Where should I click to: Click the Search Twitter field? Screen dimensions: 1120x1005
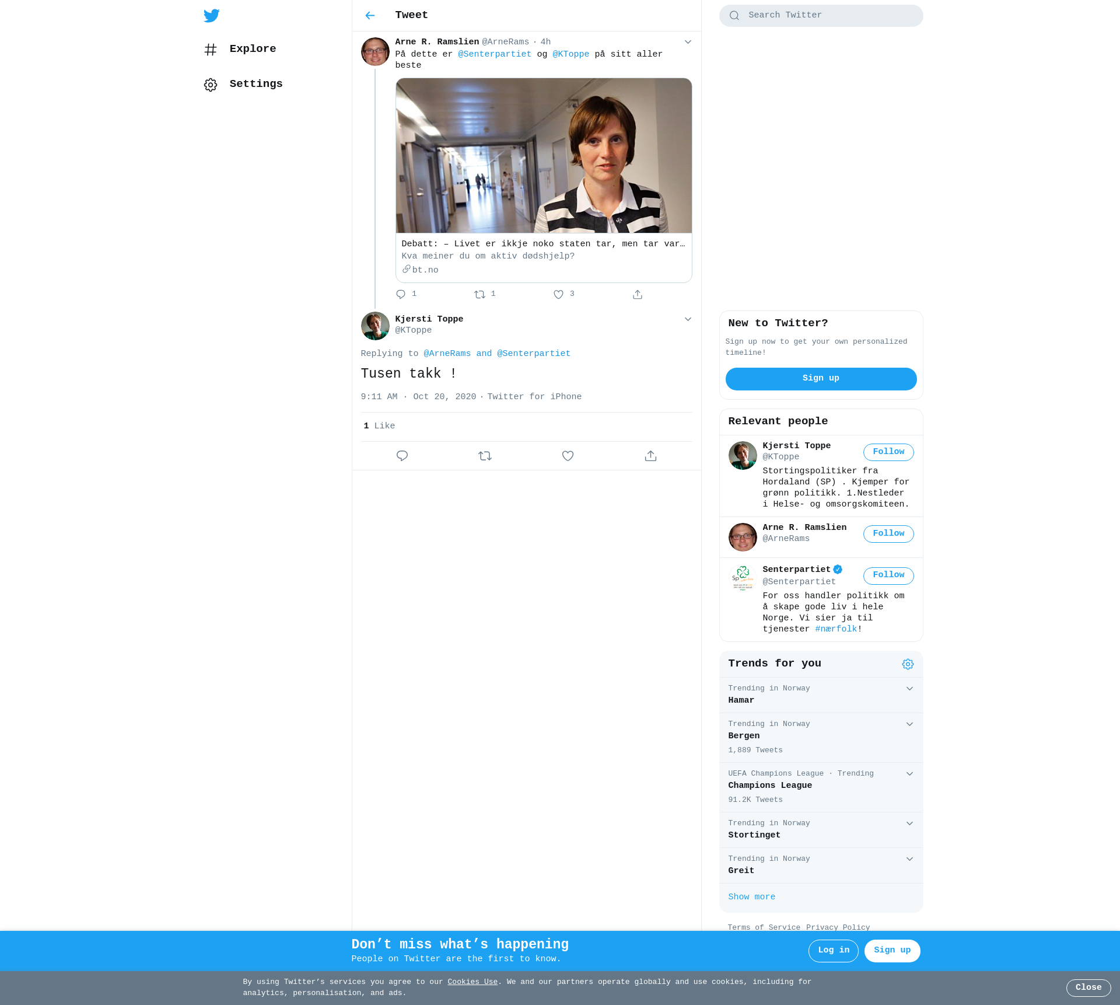tap(821, 16)
